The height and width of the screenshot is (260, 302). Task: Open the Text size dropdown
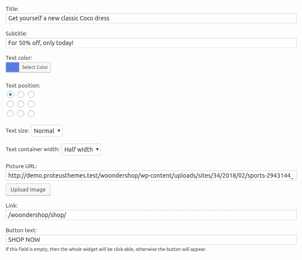[x=47, y=131]
